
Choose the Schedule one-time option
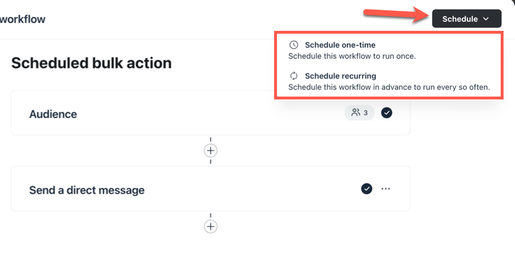(x=340, y=45)
